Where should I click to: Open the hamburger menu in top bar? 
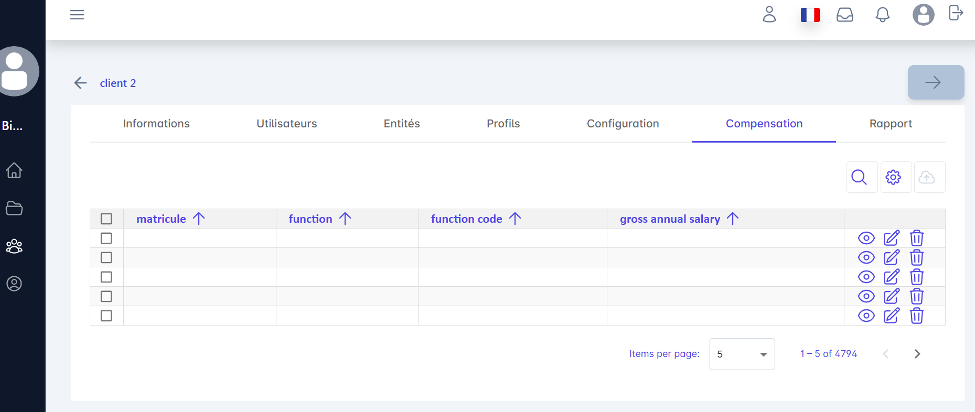coord(77,15)
